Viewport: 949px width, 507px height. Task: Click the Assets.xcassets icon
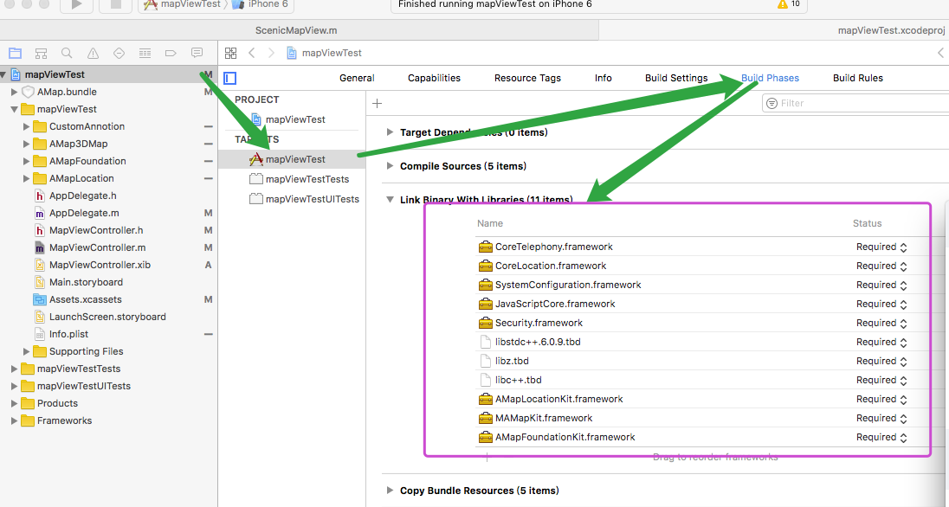pos(39,299)
